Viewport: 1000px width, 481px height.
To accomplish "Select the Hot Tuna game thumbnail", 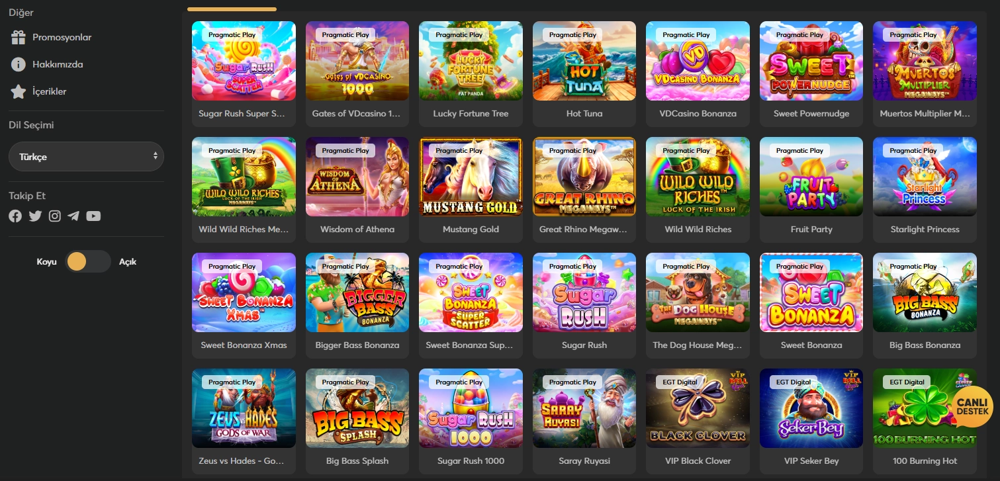I will (x=584, y=61).
